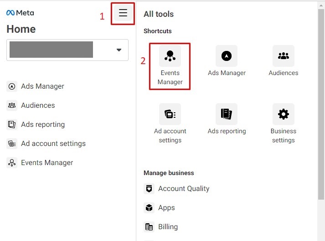The image size is (325, 241).
Task: Click the Account Quality shield icon
Action: point(149,189)
